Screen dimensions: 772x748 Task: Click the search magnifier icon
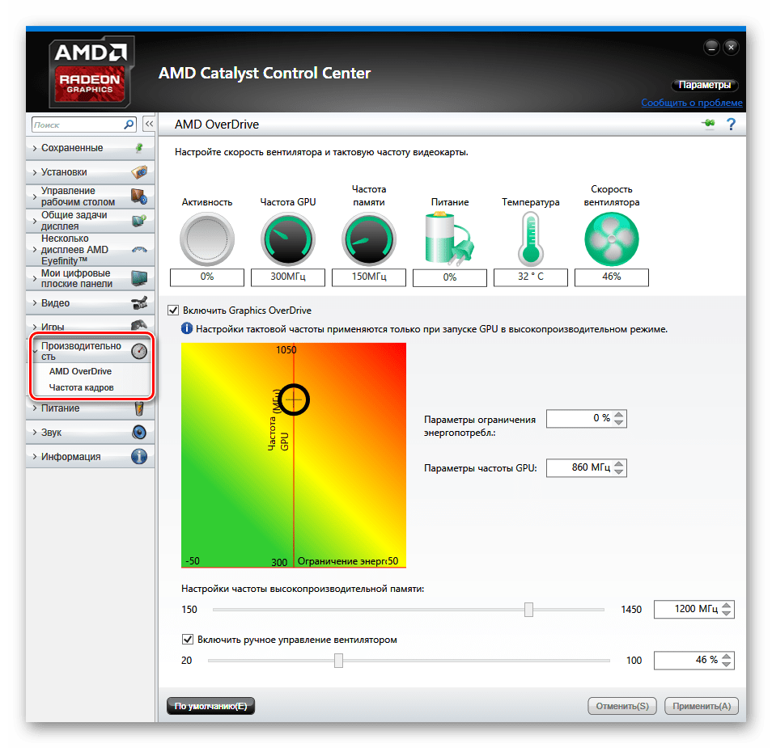(x=129, y=125)
